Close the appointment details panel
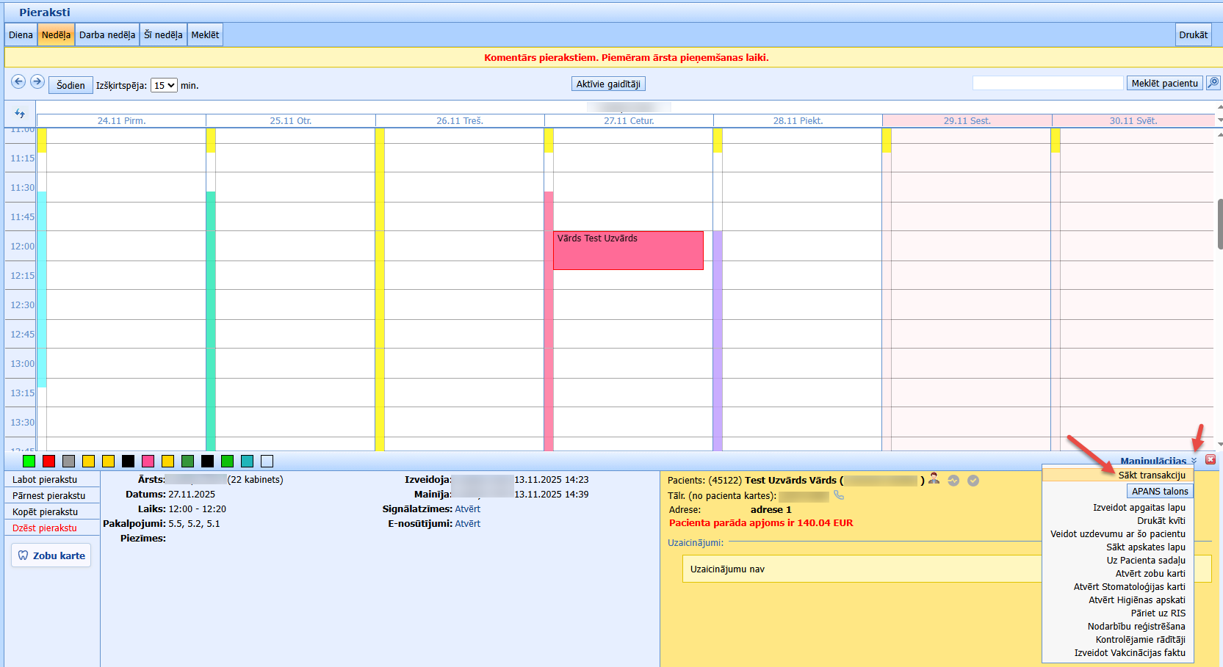Viewport: 1223px width, 667px height. (x=1211, y=459)
